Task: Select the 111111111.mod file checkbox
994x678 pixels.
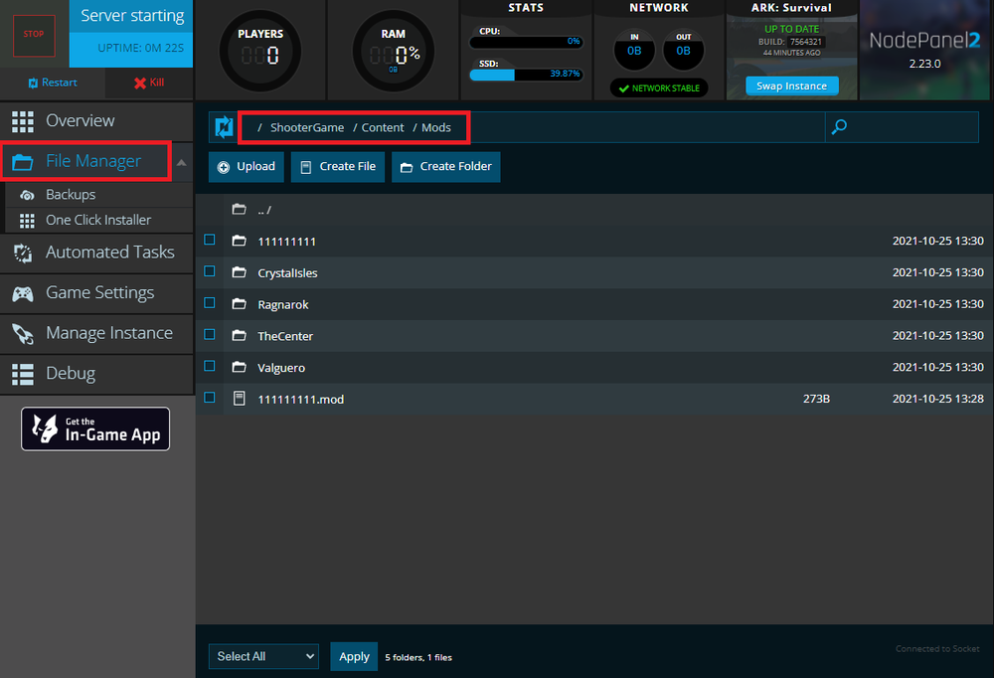Action: [210, 398]
